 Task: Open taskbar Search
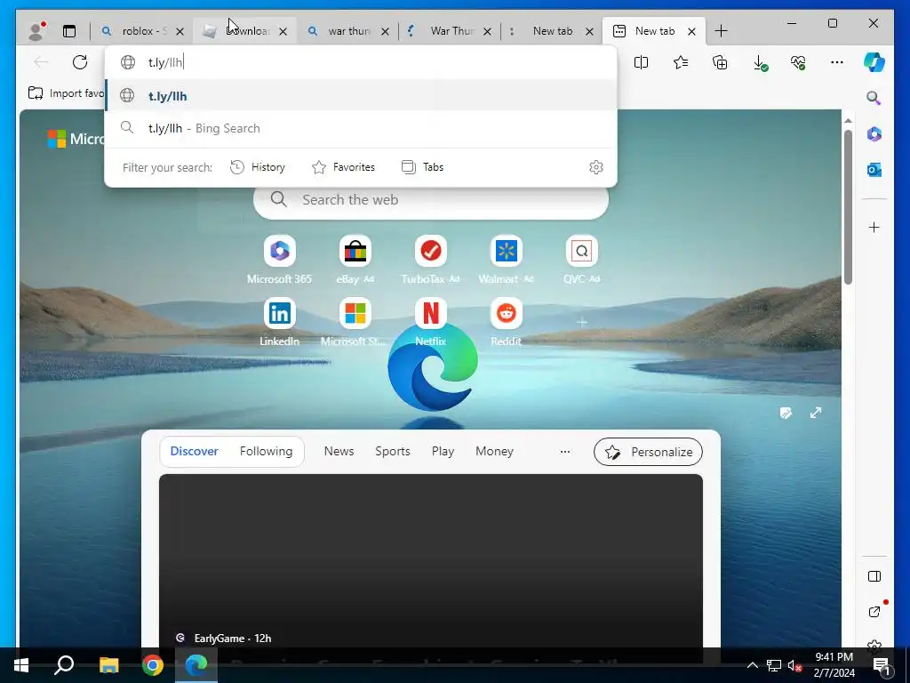coord(64,665)
